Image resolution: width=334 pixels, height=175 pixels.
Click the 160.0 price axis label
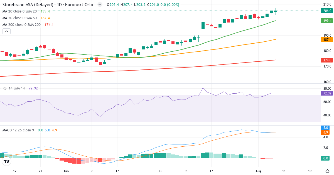327,82
